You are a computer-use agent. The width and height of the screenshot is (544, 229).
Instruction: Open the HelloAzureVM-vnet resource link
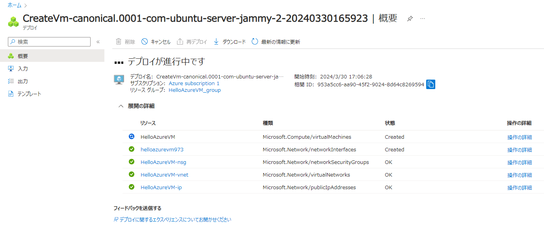pyautogui.click(x=165, y=175)
